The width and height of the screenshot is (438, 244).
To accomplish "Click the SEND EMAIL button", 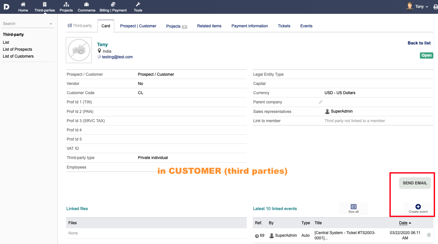I will click(415, 183).
